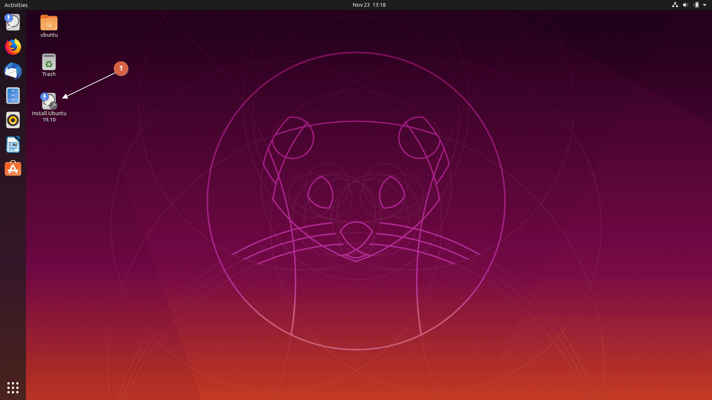Launch Rhythmbox music player

13,120
